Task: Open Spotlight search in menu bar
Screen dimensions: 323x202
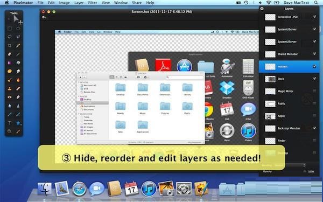Action: [316, 3]
